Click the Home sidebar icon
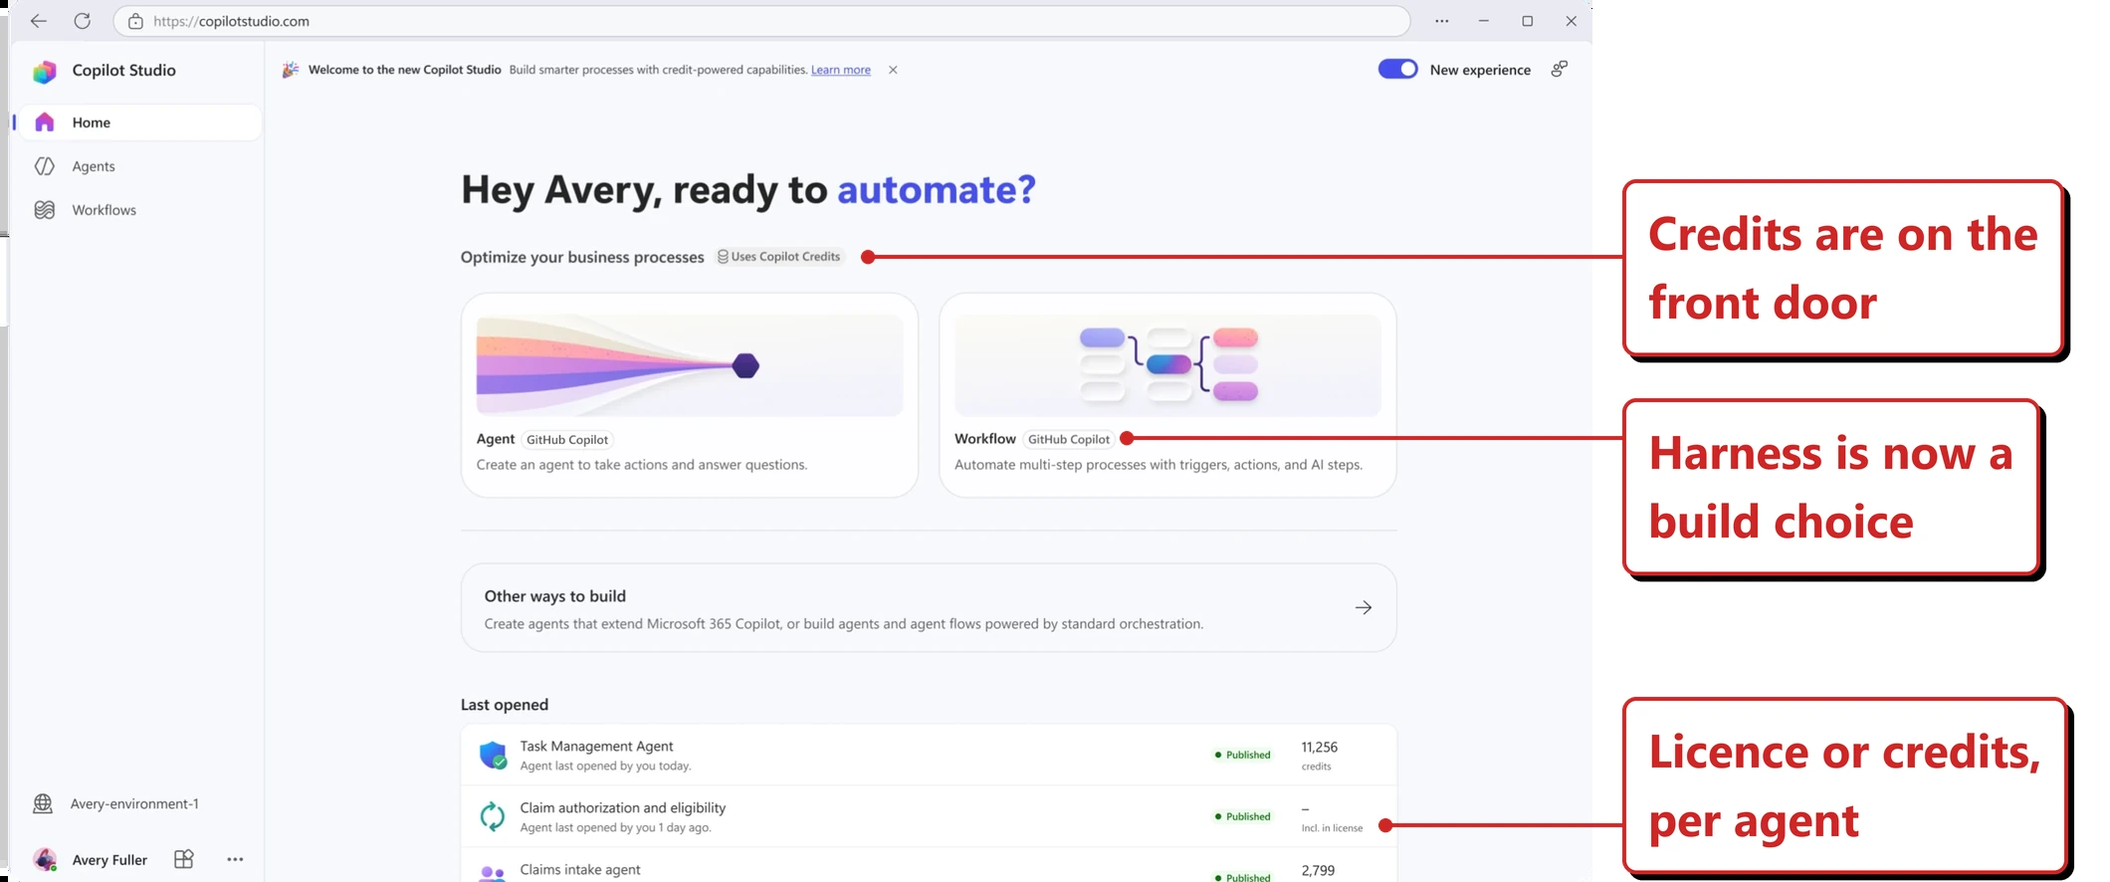The width and height of the screenshot is (2110, 882). 45,122
